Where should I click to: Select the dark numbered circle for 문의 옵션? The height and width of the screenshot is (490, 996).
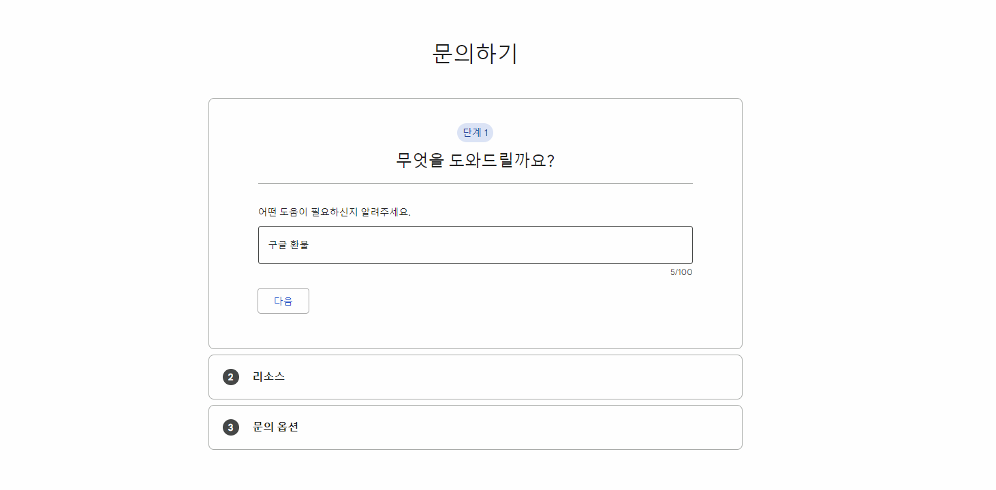tap(230, 427)
